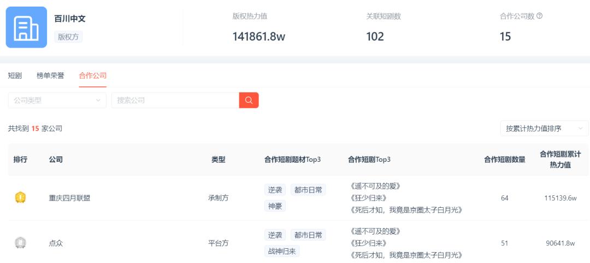Click the 逆袭 tag in 重庆四月联盟 row
Viewport: 590px width, 263px height.
click(x=275, y=190)
